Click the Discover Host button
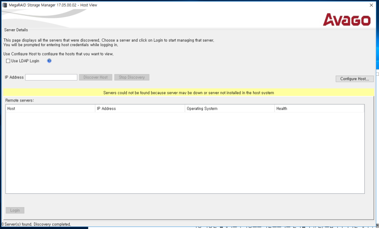Image resolution: width=379 pixels, height=229 pixels. point(96,77)
